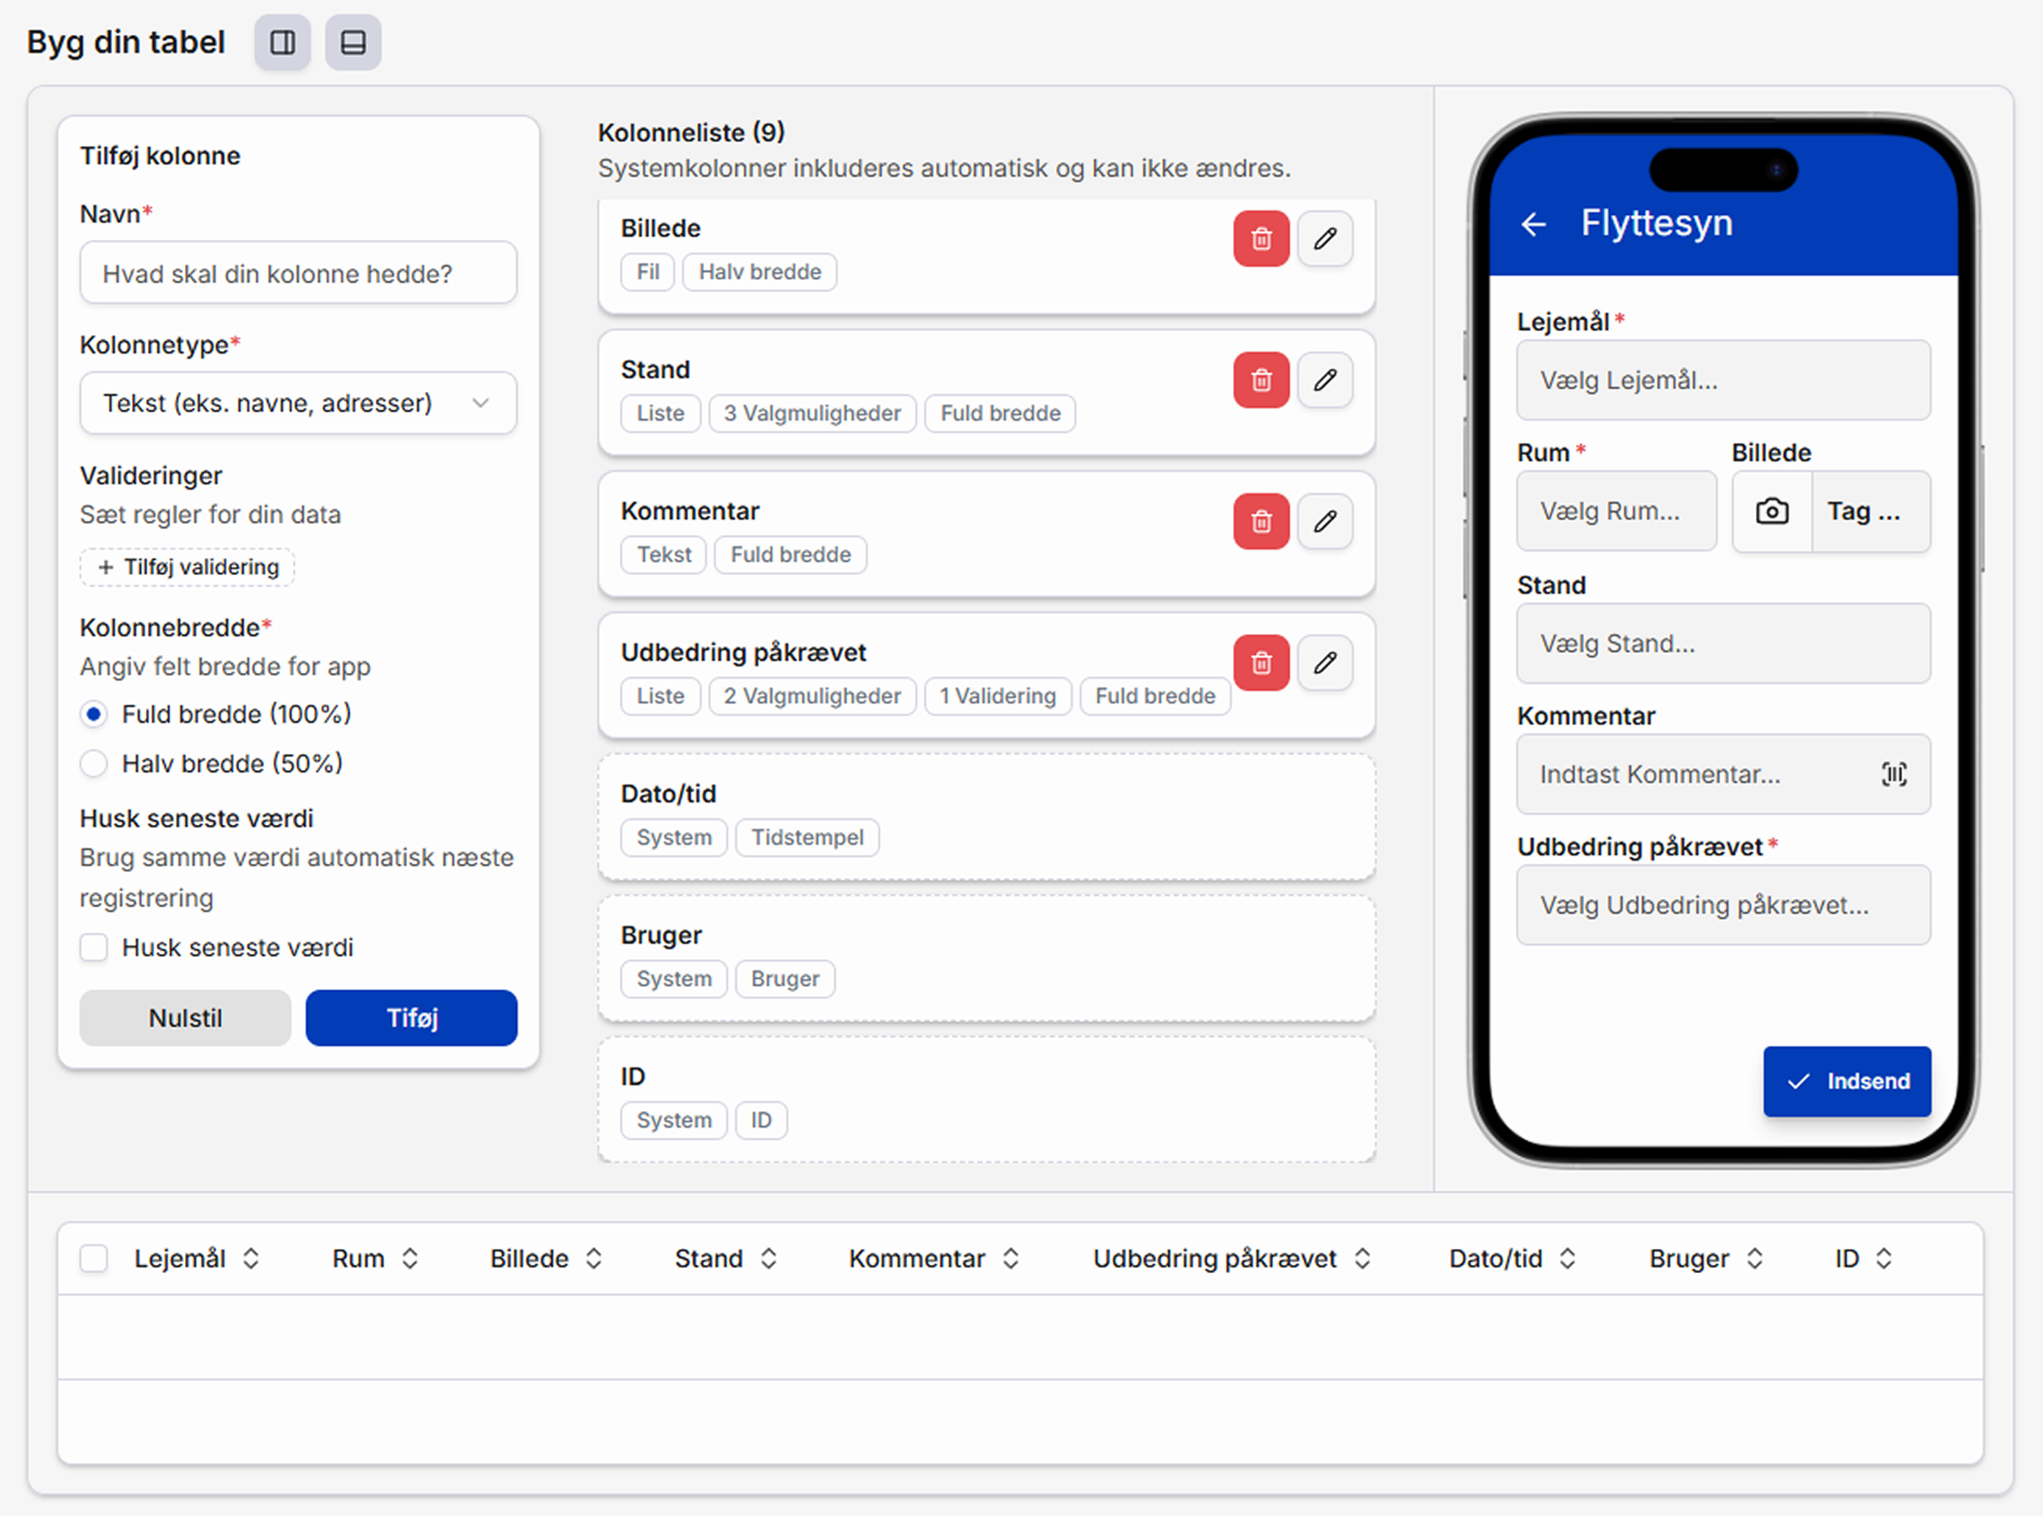The height and width of the screenshot is (1517, 2043).
Task: Tap the camera icon beside Billede in preview
Action: 1772,511
